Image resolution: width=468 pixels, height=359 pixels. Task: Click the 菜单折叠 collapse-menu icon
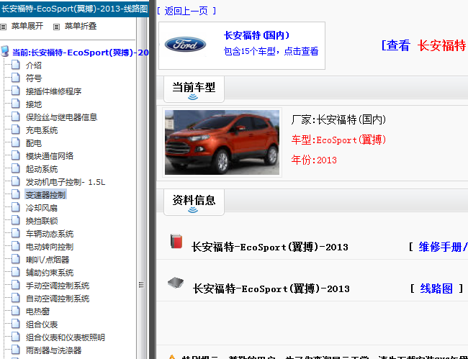point(56,27)
